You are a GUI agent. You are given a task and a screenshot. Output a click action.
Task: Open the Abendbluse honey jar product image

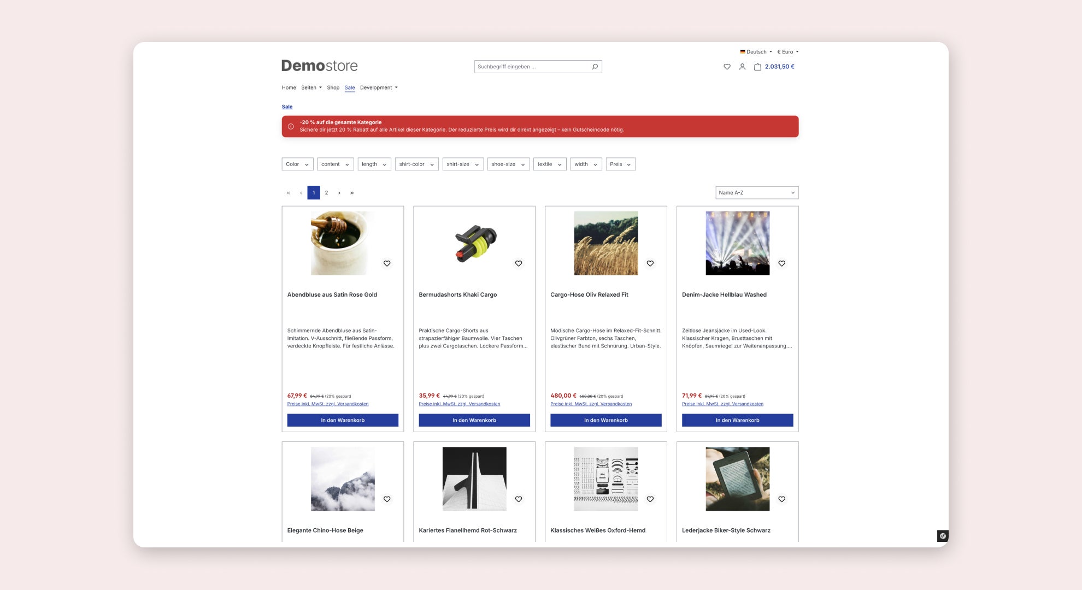343,243
